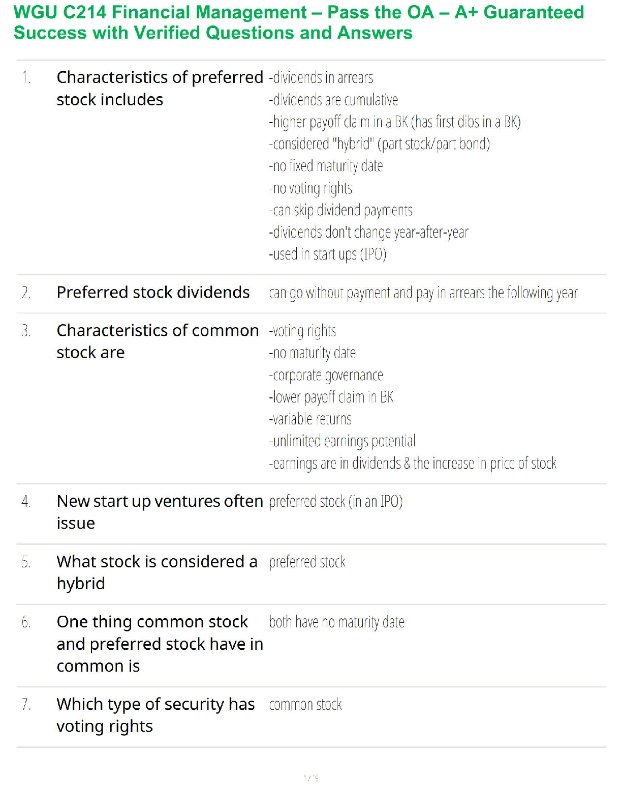Screen dimensions: 622x806
Task: Click the 'Preferred stock dividends' question
Action: (153, 293)
